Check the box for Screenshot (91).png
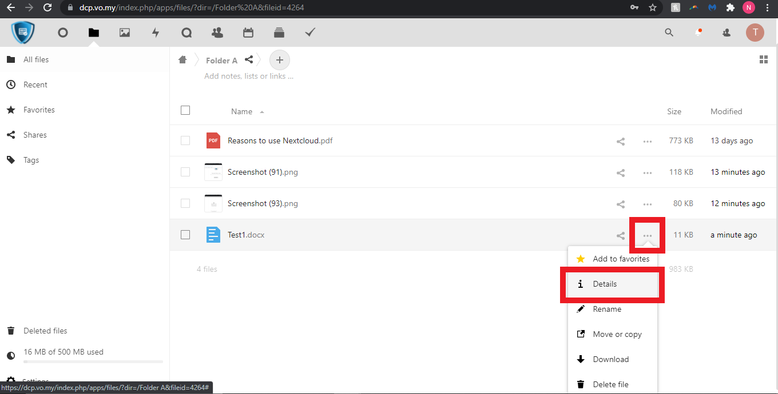Image resolution: width=778 pixels, height=394 pixels. click(185, 172)
